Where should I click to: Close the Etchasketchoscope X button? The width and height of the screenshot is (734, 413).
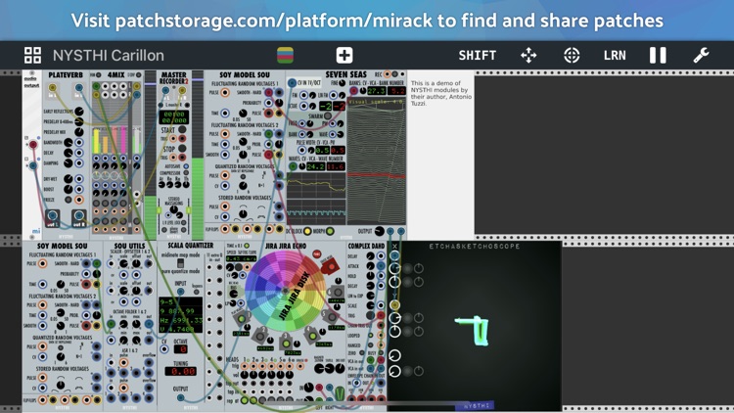(x=394, y=247)
